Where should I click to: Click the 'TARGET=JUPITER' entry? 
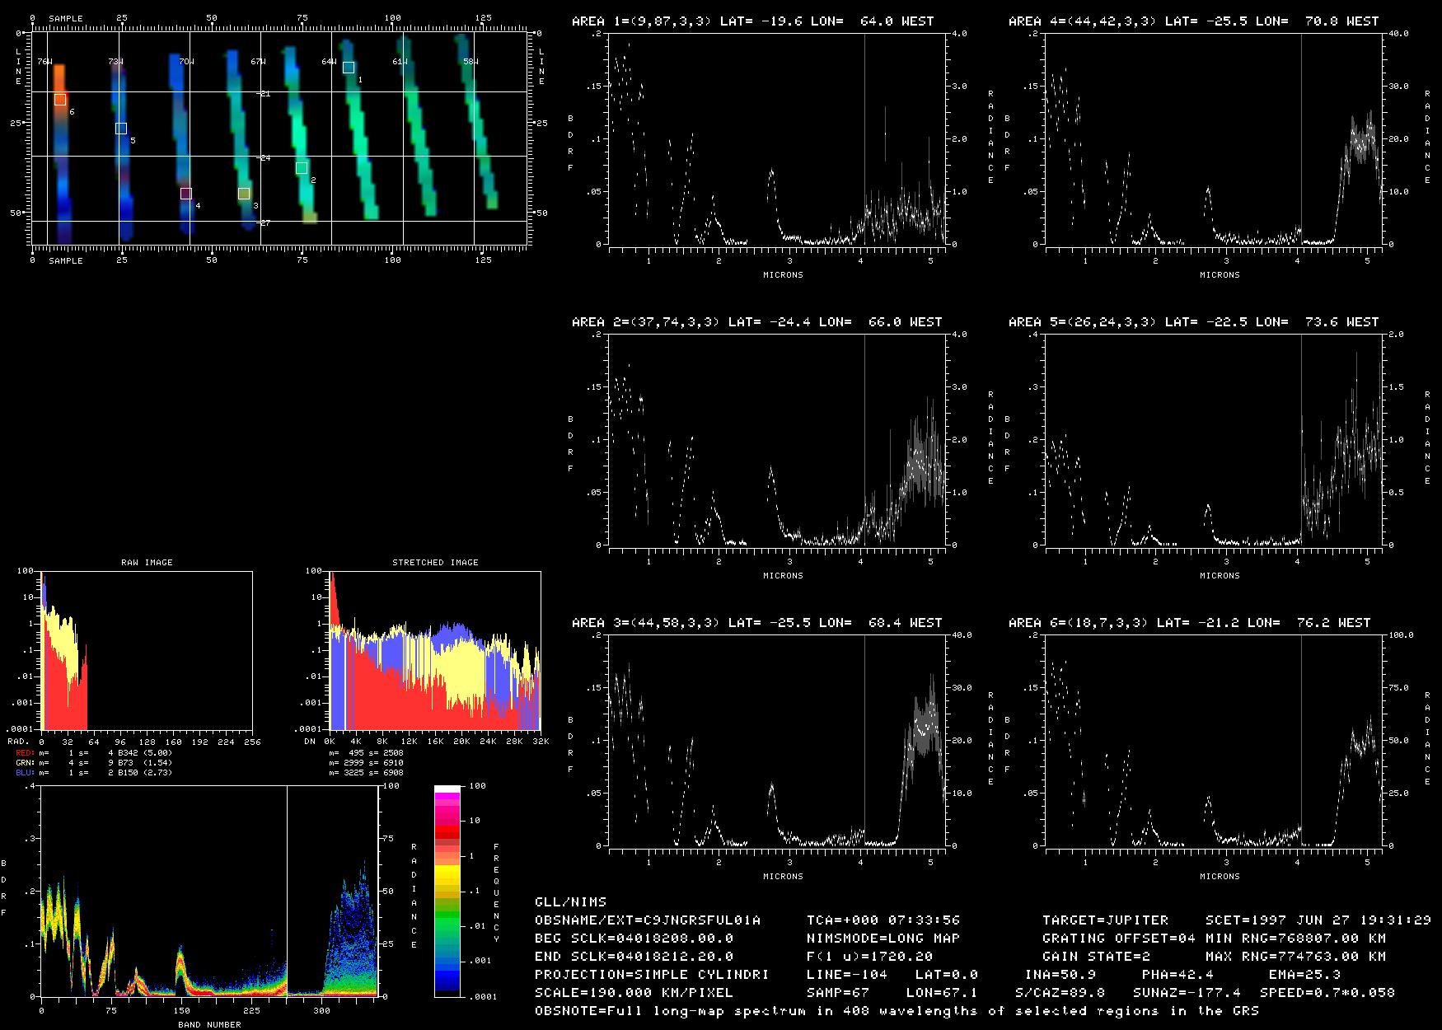[x=1105, y=920]
